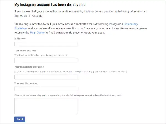The image size is (166, 124).
Task: Open the Help Center link
Action: click(37, 33)
